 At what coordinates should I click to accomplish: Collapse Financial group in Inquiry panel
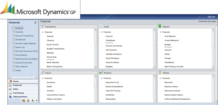tap(43, 78)
